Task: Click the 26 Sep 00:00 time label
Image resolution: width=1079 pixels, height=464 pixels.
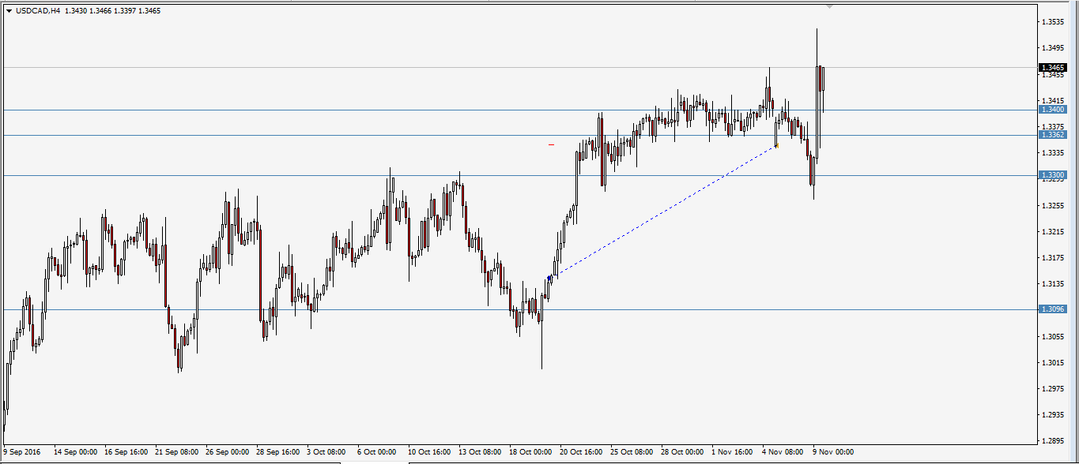Action: coord(228,452)
